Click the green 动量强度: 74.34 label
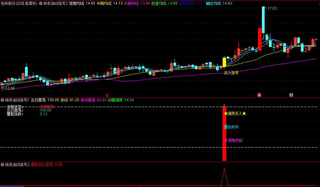Image resolution: width=320 pixels, height=187 pixels. tap(121, 100)
